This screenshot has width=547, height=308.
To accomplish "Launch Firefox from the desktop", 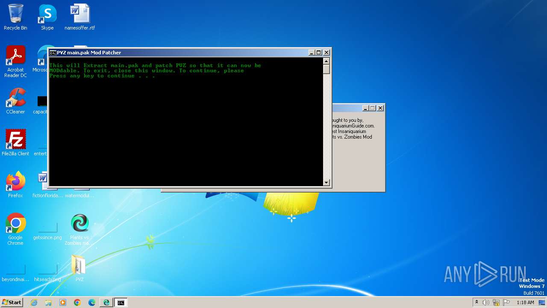I will [15, 185].
